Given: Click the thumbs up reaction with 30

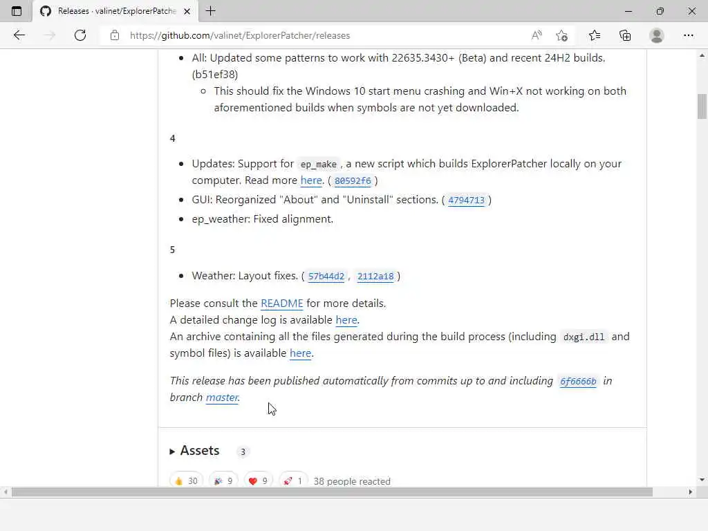Looking at the screenshot, I should (x=187, y=481).
